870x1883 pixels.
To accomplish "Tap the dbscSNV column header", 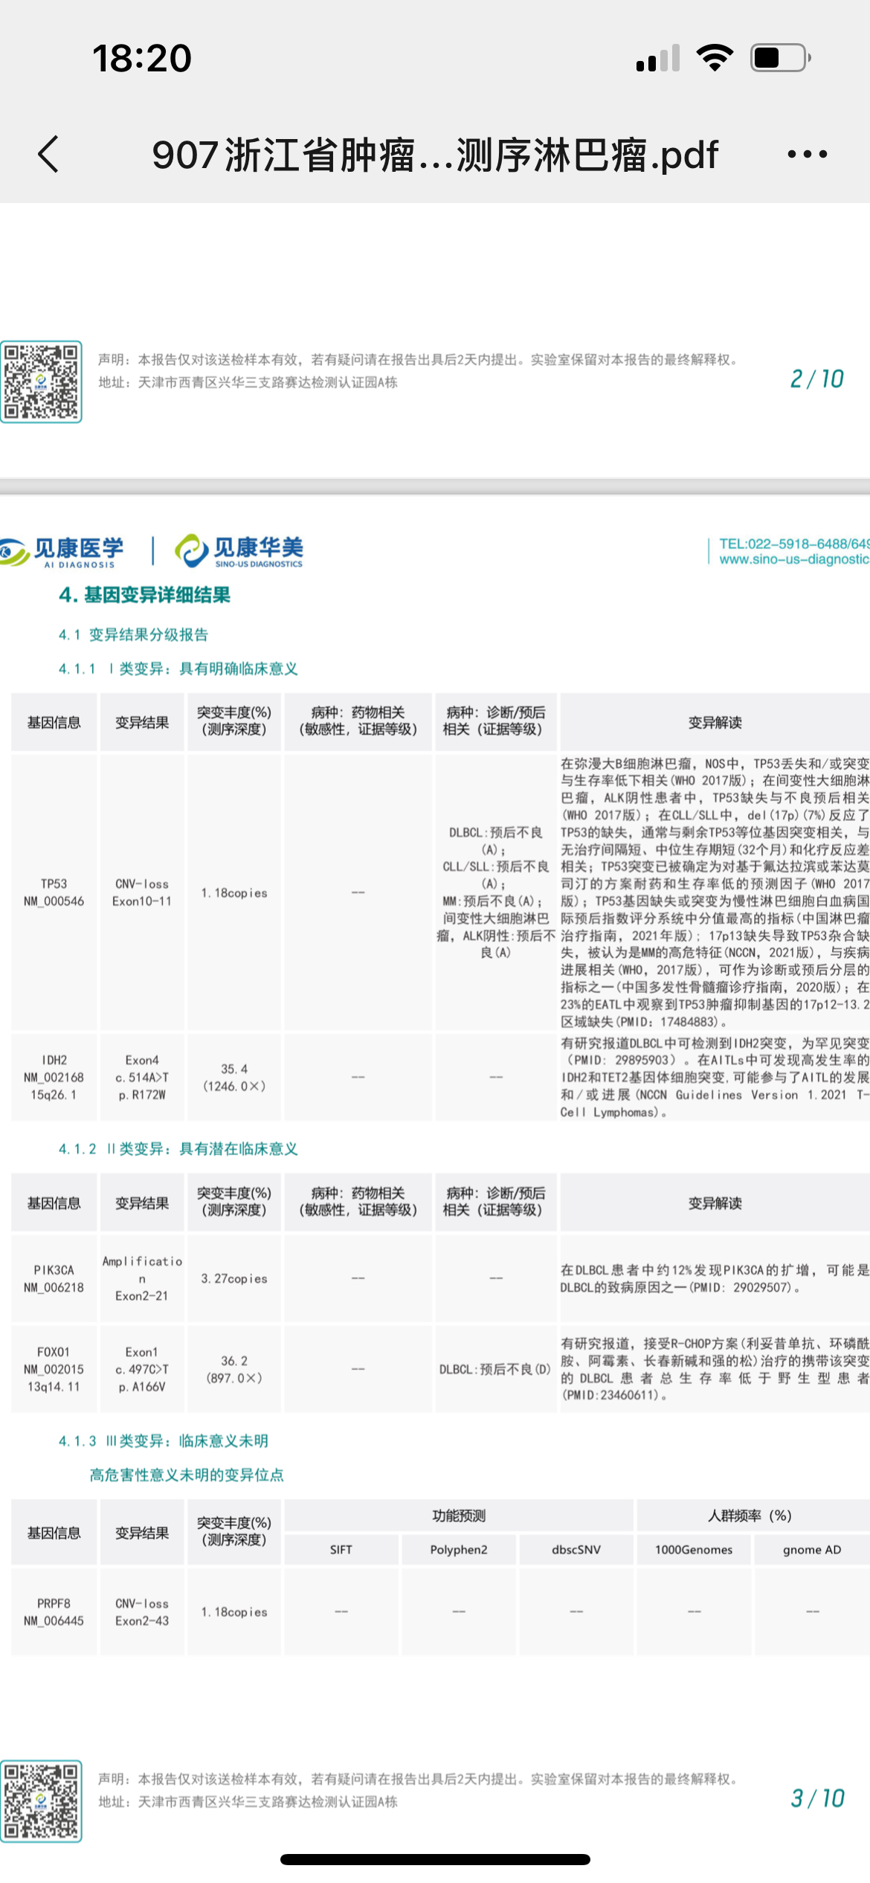I will point(576,1550).
